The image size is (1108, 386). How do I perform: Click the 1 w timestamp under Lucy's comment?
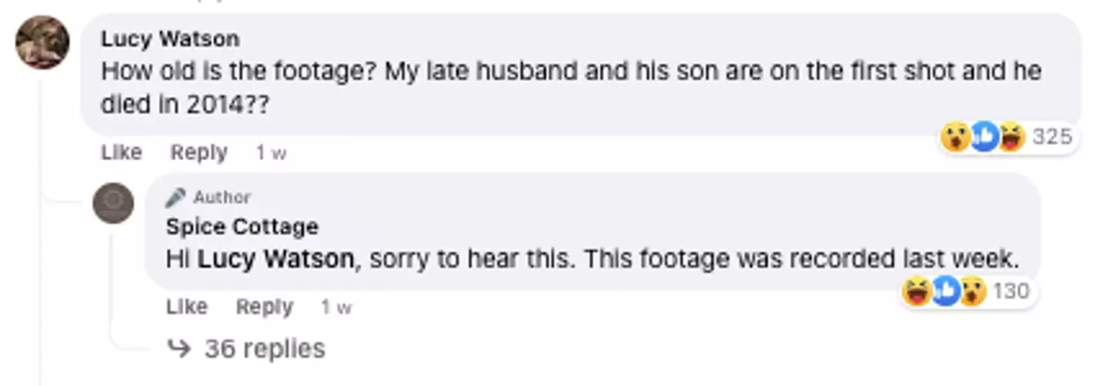pos(271,153)
